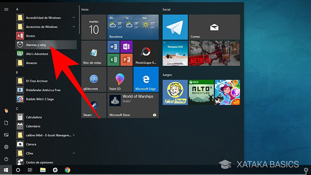Viewport: 311px width, 175px height.
Task: Open Cortana circle on taskbar
Action: coord(18,170)
